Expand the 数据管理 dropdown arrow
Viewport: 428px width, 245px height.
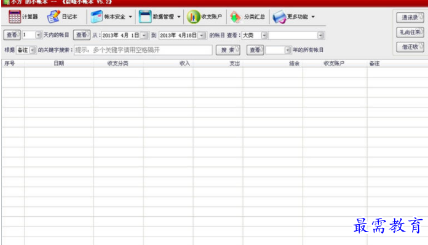click(179, 17)
